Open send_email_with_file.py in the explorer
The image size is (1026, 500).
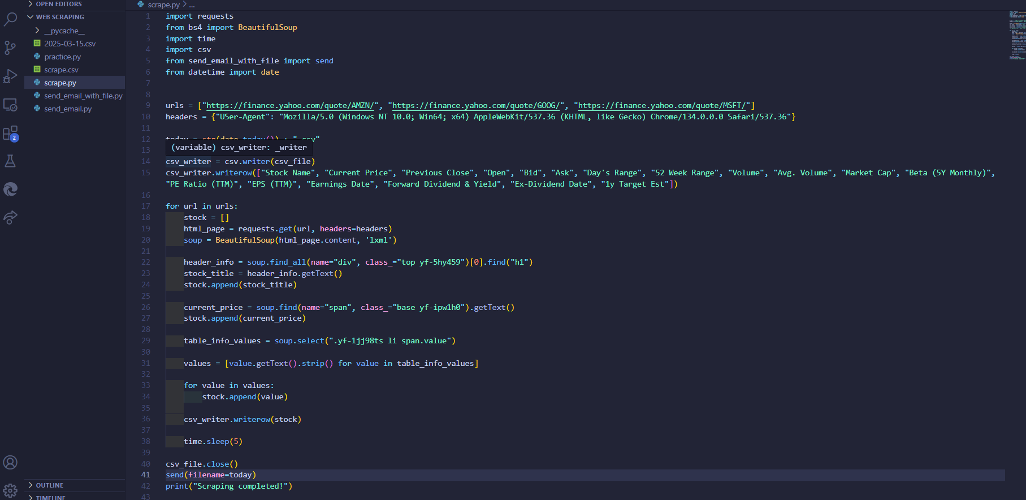click(x=83, y=96)
